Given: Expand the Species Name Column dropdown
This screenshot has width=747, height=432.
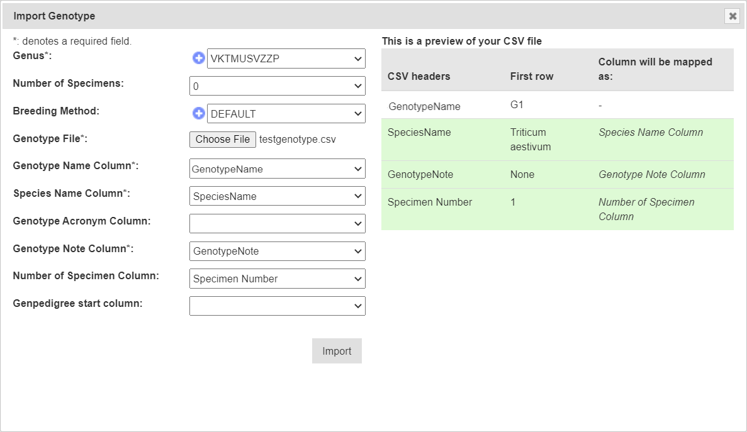Looking at the screenshot, I should (277, 196).
